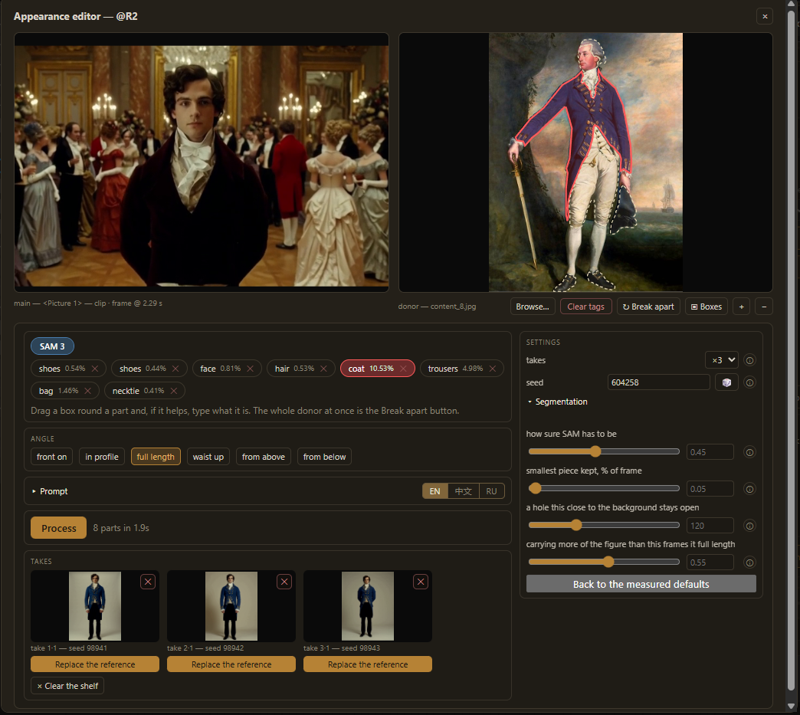Screen dimensions: 800x715
Task: Close the Appearance editor dialog
Action: point(764,16)
